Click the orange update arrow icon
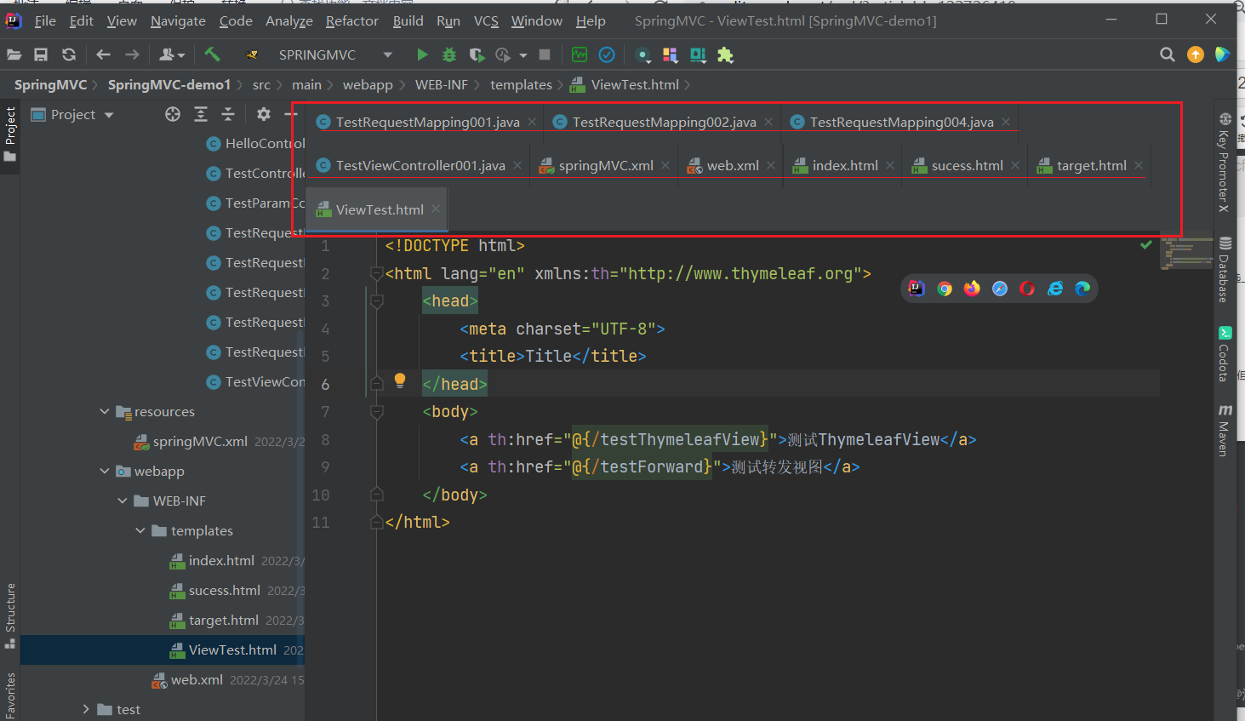Viewport: 1245px width, 721px height. [1196, 54]
